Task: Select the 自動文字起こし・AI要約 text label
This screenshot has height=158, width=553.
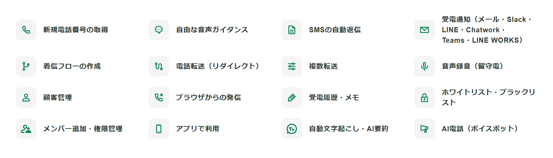Action: coord(348,129)
